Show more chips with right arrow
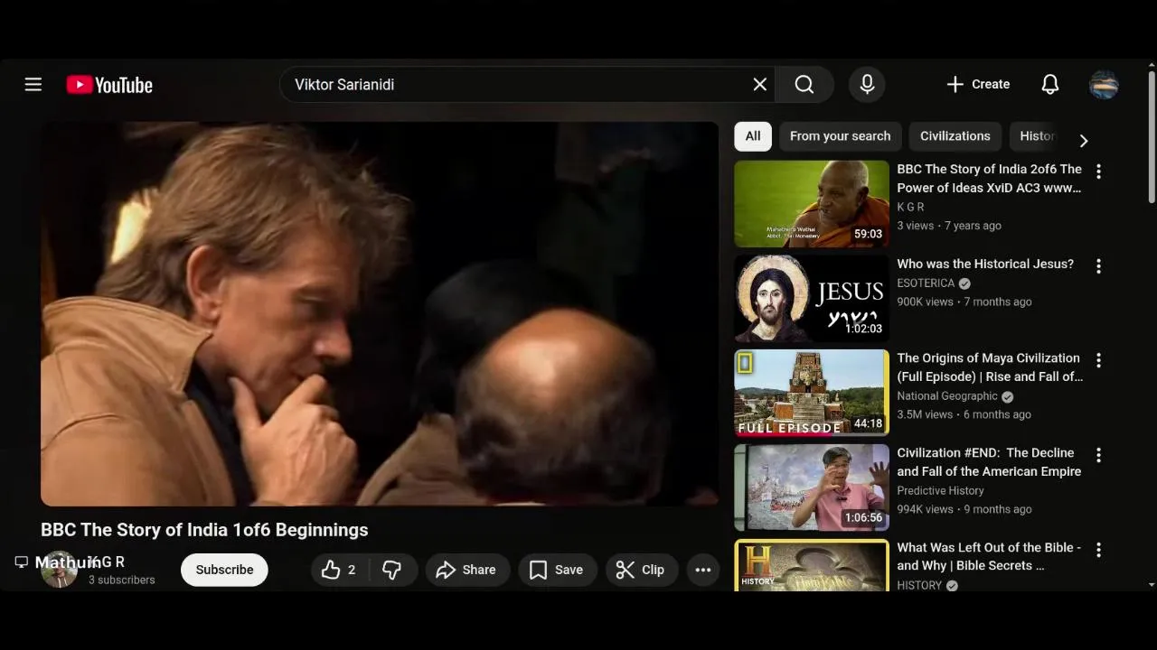This screenshot has height=650, width=1157. point(1084,140)
